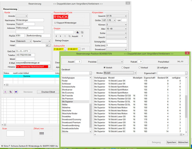Click the Scan input field

click(x=15, y=134)
